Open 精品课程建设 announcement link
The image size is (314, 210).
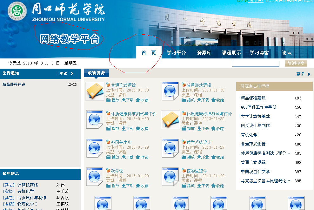14,85
